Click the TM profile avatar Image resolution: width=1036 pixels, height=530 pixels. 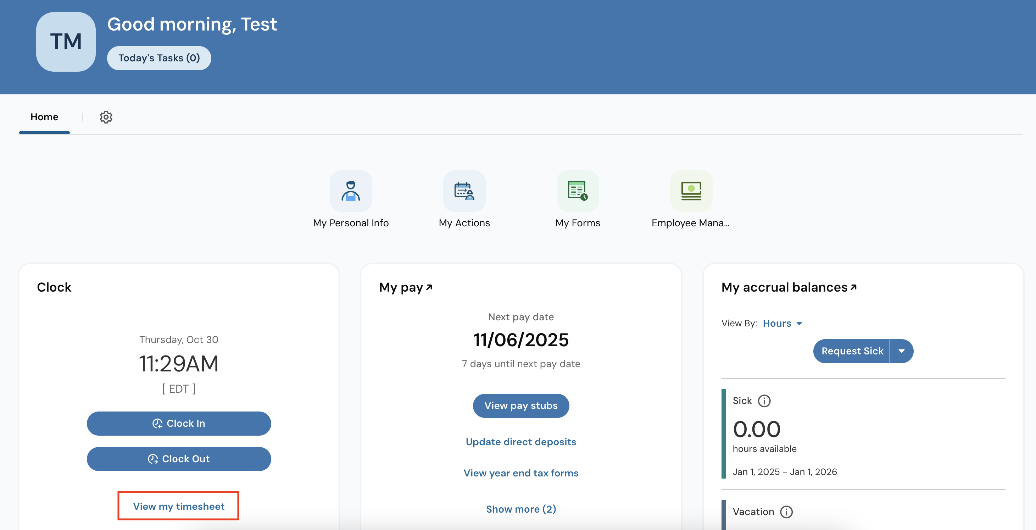[66, 42]
